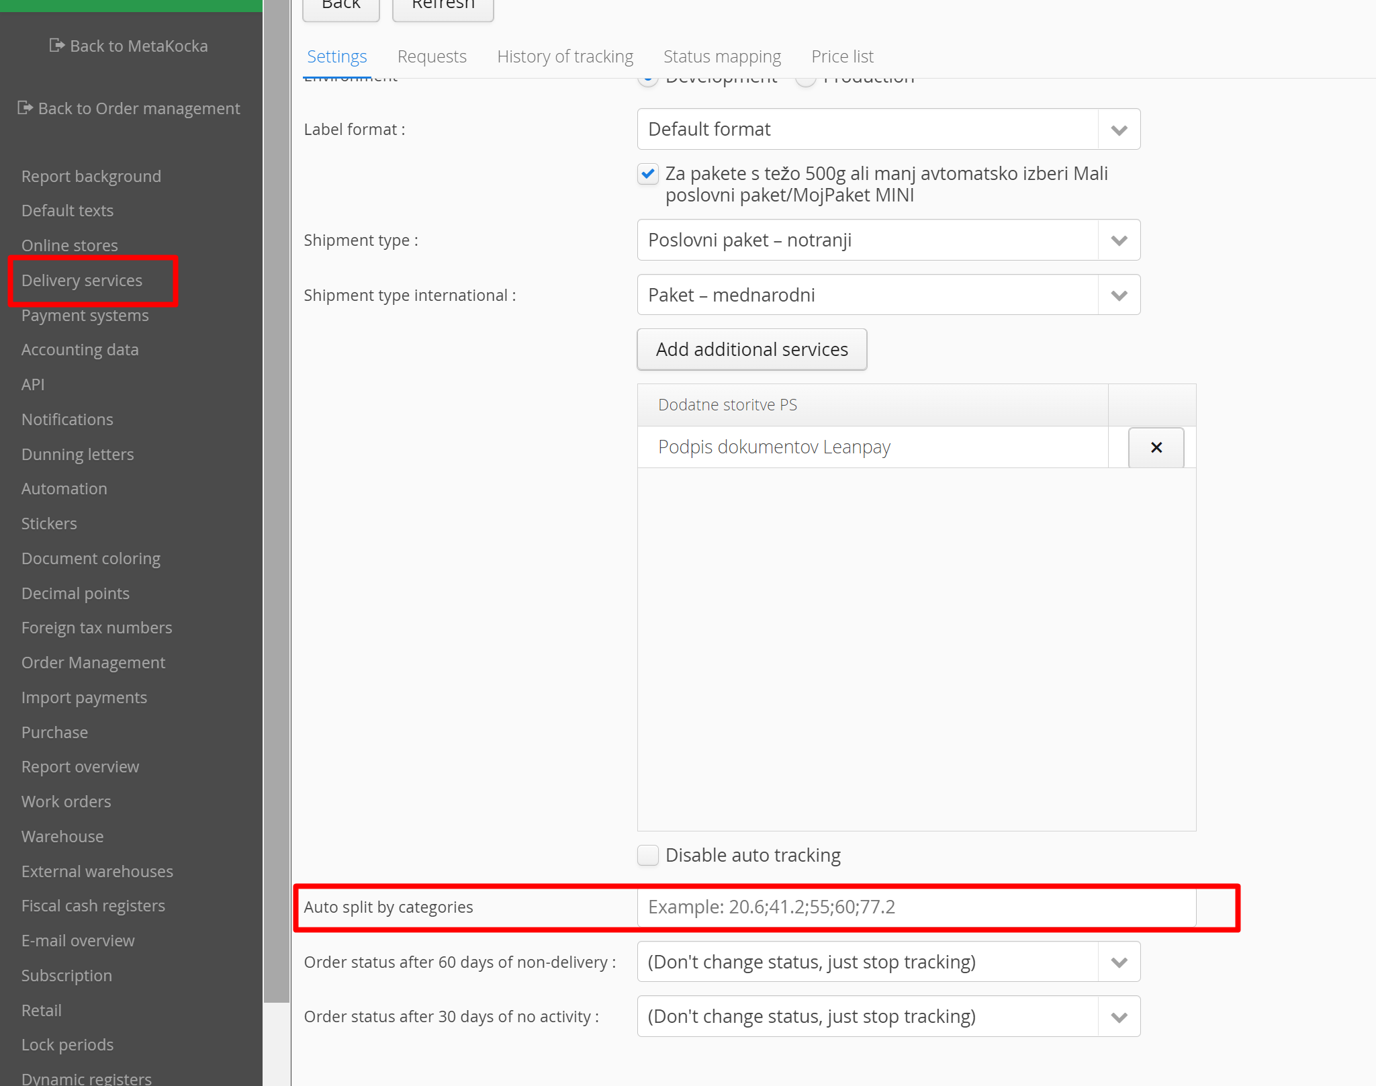The height and width of the screenshot is (1086, 1376).
Task: Switch to the Requests tab
Action: point(431,56)
